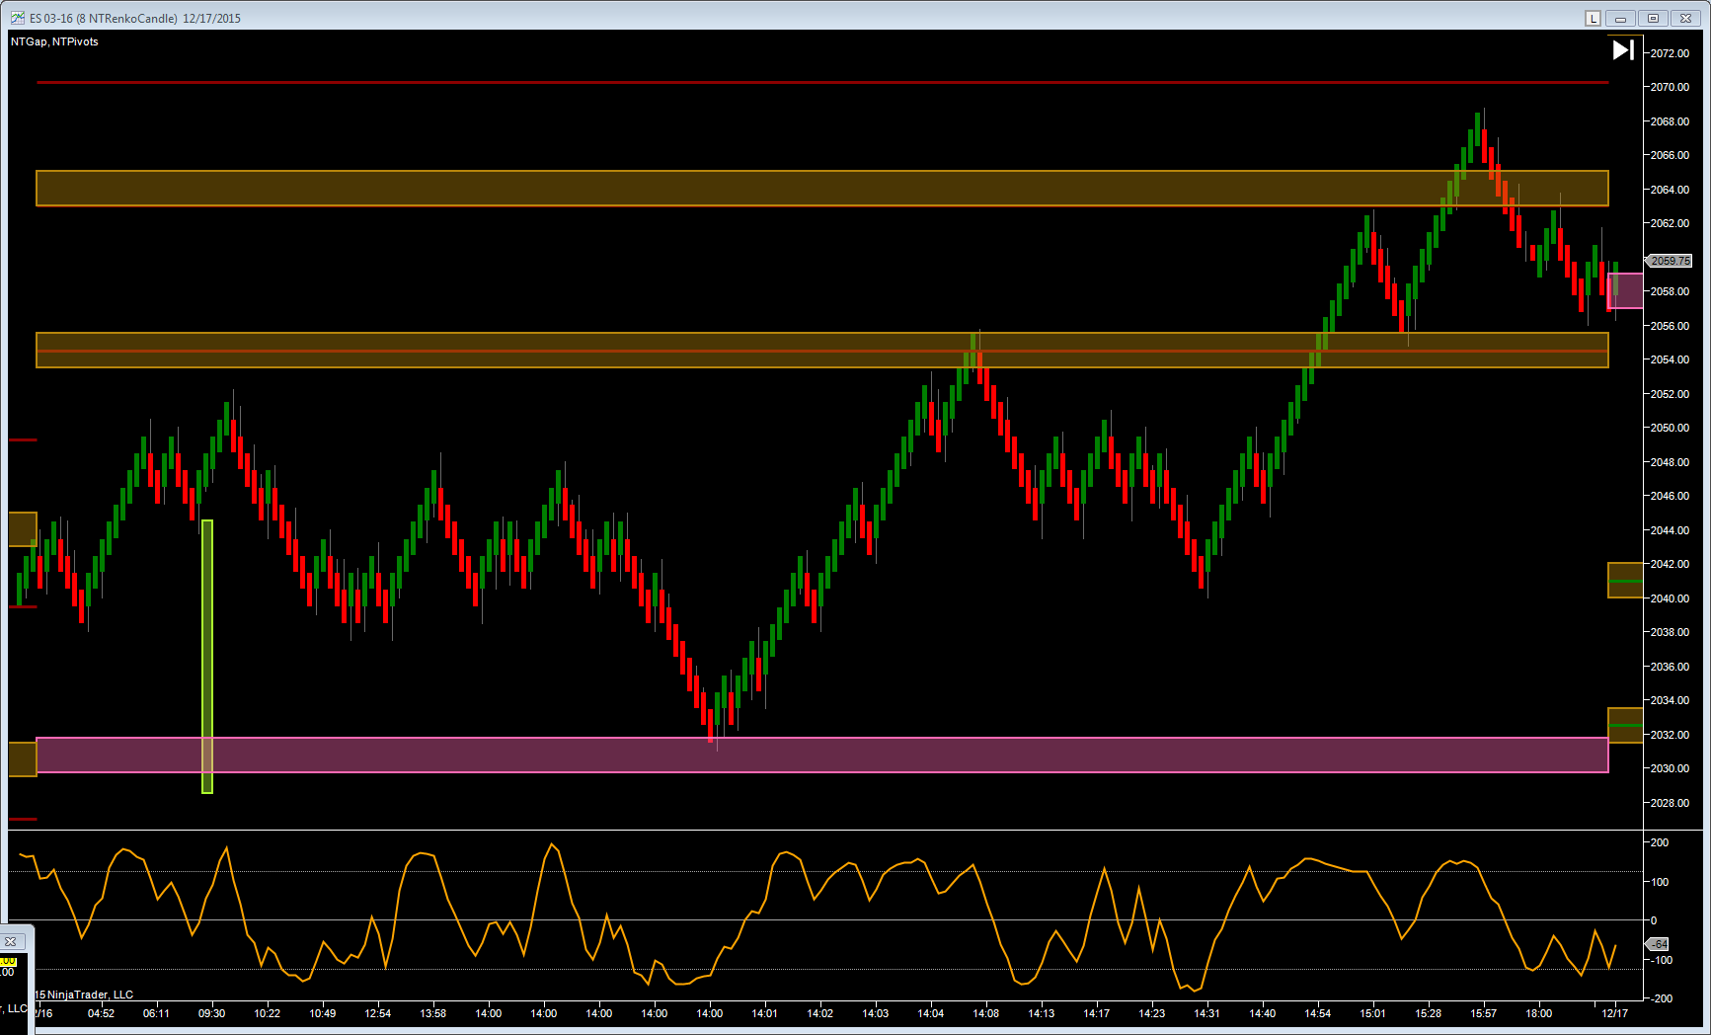This screenshot has width=1711, height=1035.
Task: Click the 2059.75 current price marker
Action: [x=1671, y=261]
